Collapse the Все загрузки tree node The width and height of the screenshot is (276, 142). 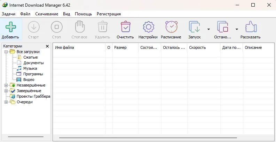pos(6,52)
